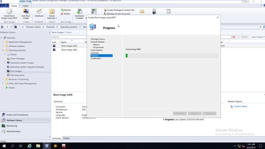The width and height of the screenshot is (265, 149).
Task: Close the Create Boot Image wizard dialog
Action: point(218,17)
